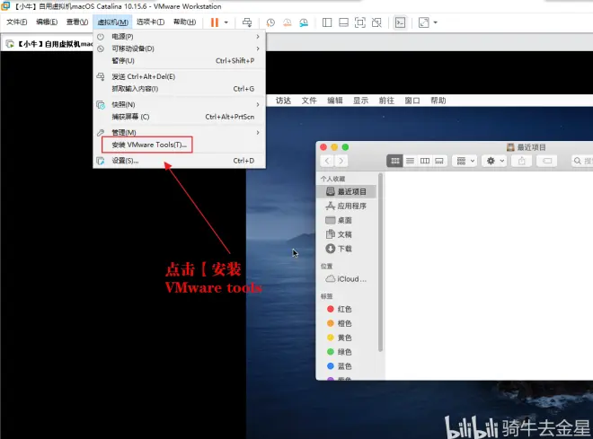Open Finder gear action dropdown

[495, 161]
